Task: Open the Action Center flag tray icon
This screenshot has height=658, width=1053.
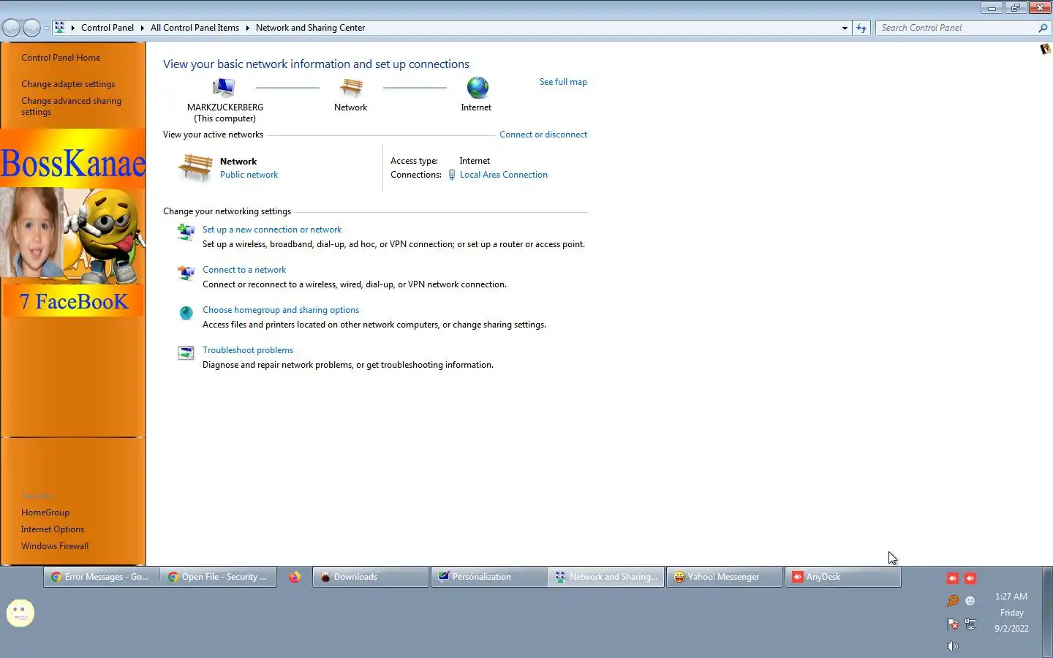Action: [952, 624]
